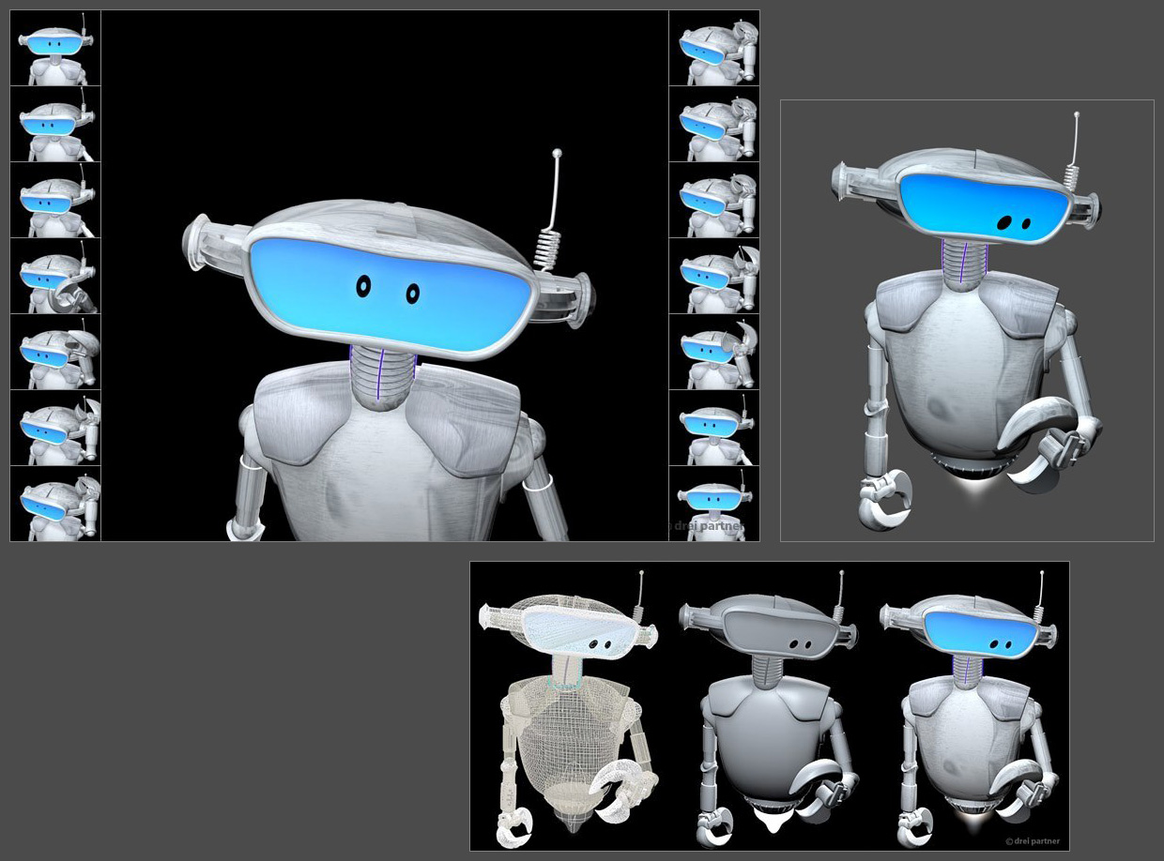Click the untextured gray shaded robot render

click(x=770, y=708)
